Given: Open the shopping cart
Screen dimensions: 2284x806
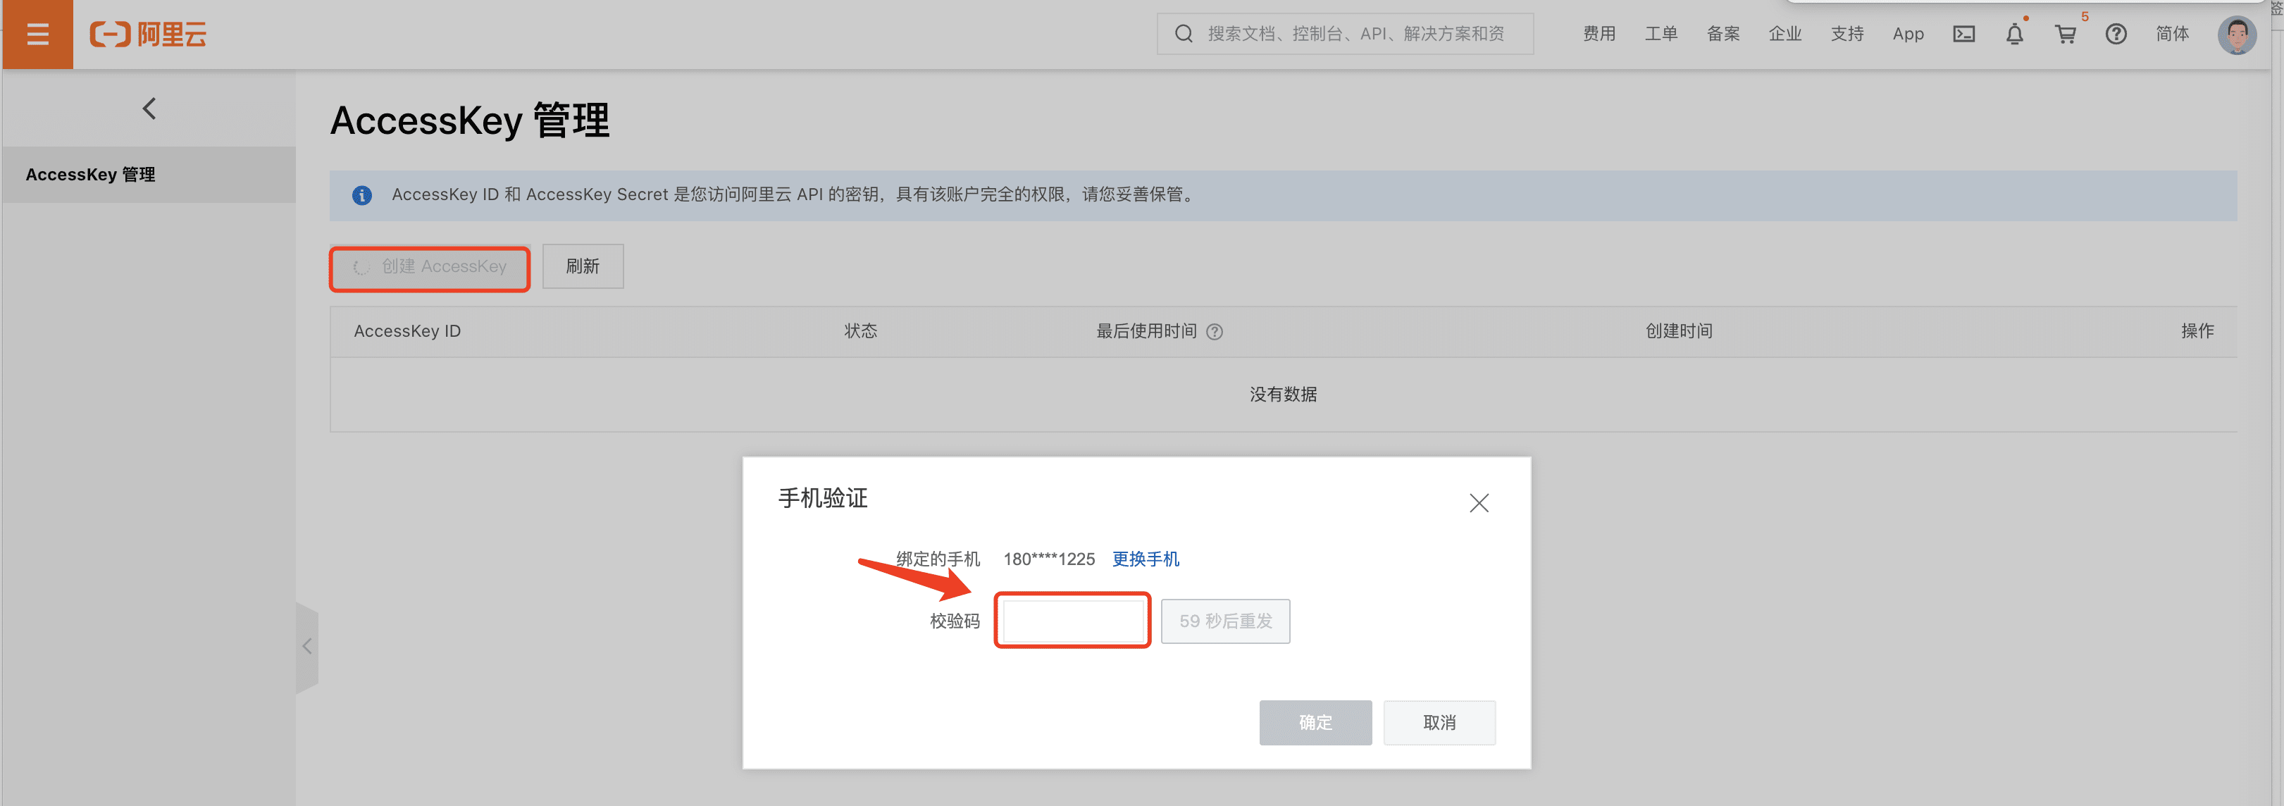Looking at the screenshot, I should click(2065, 35).
